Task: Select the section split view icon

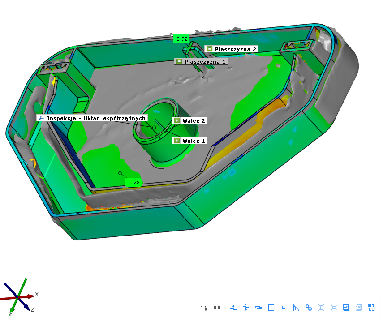Action: tap(217, 308)
